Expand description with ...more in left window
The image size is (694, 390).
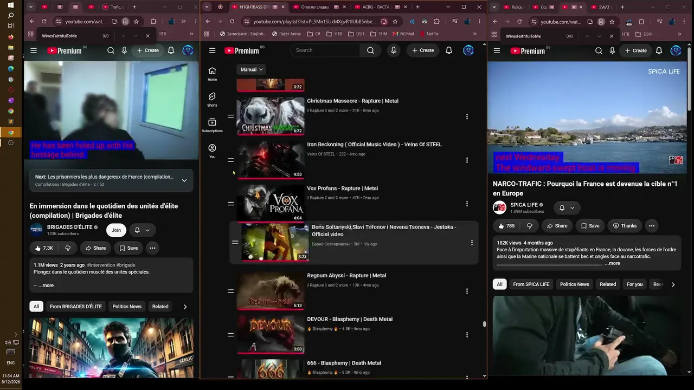pyautogui.click(x=46, y=285)
